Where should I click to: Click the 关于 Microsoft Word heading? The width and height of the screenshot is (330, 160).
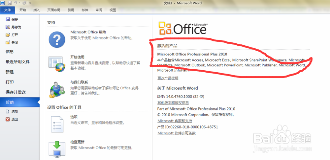pyautogui.click(x=178, y=88)
